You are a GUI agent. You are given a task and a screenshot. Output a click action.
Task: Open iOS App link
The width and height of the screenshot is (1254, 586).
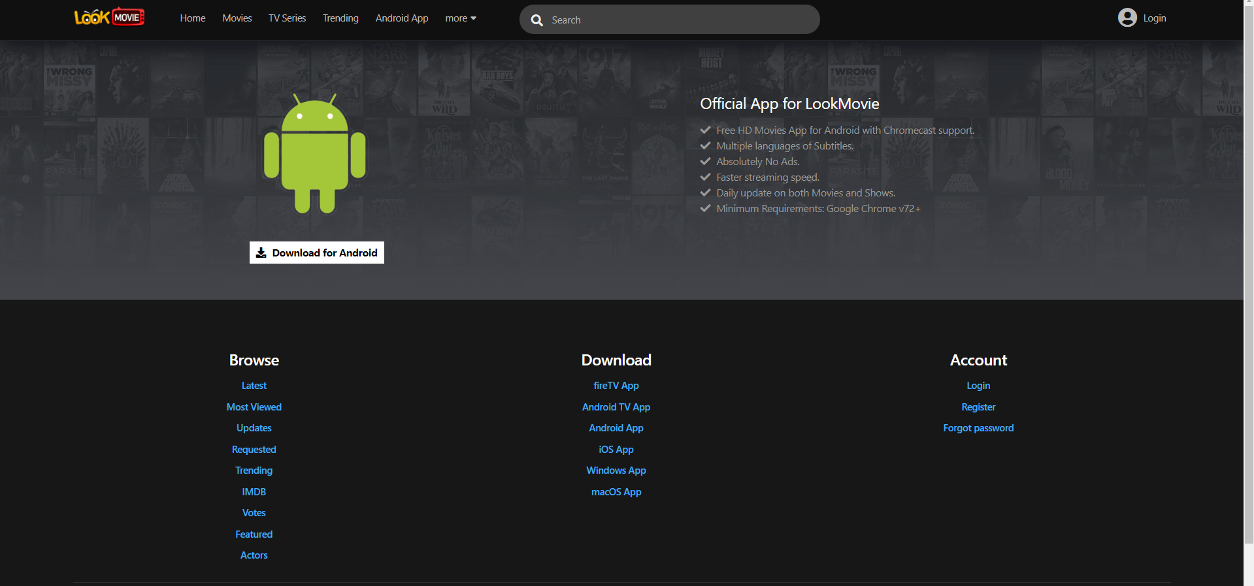pyautogui.click(x=616, y=450)
